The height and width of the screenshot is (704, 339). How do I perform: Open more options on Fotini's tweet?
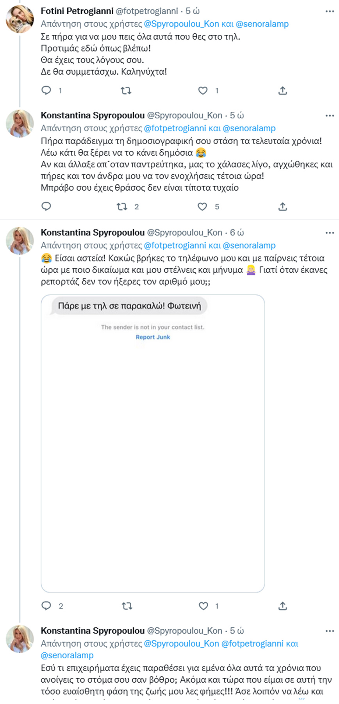pyautogui.click(x=330, y=11)
